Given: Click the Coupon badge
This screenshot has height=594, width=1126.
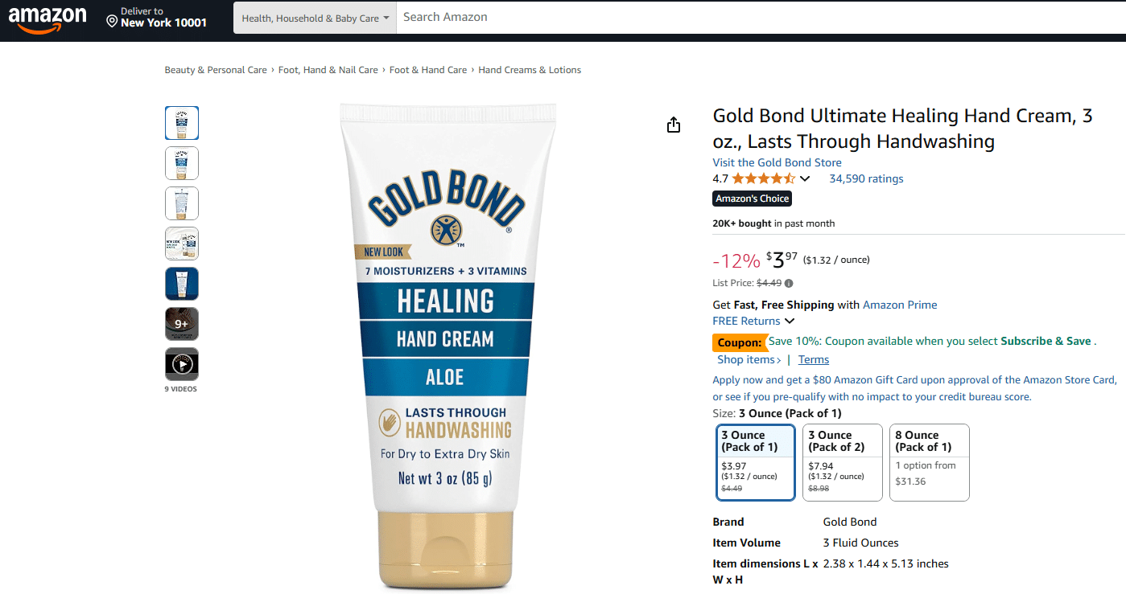Looking at the screenshot, I should click(740, 342).
